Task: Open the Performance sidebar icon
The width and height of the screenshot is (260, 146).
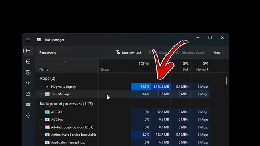Action: 28,61
